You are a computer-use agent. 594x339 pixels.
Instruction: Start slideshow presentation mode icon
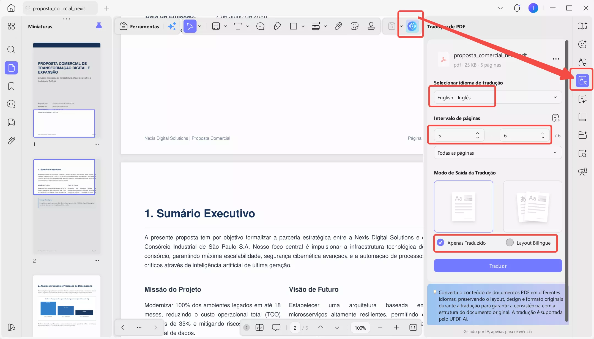276,327
